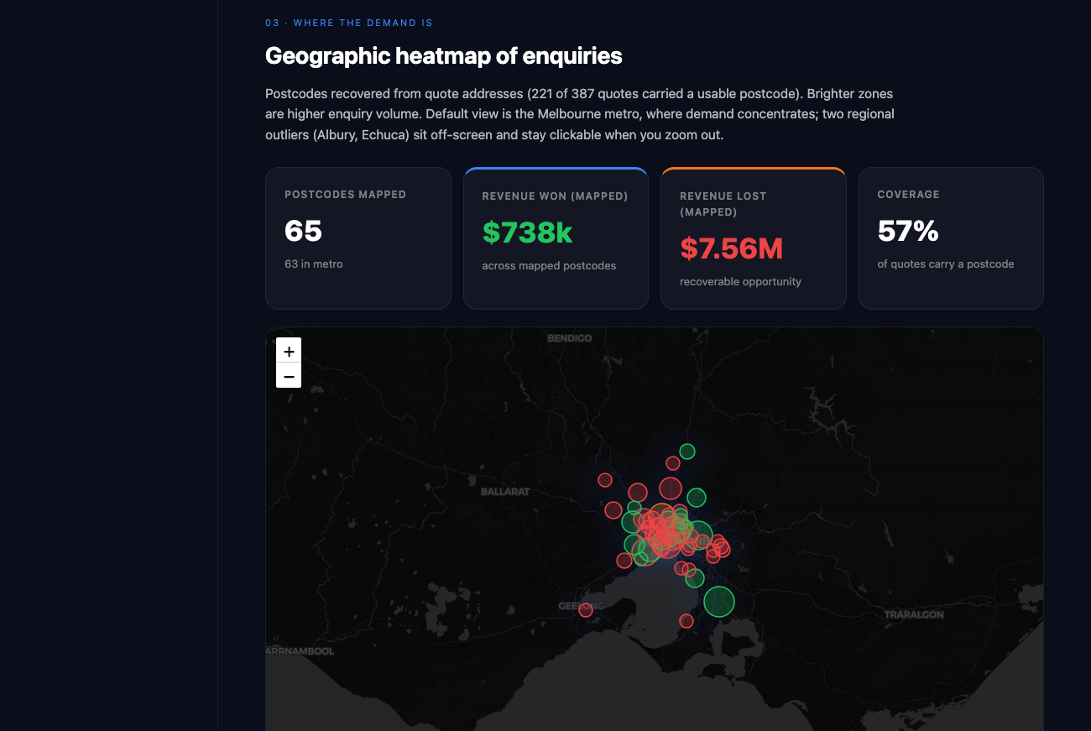Open the Revenue Lost card showing $7.56M
The width and height of the screenshot is (1091, 731).
click(x=754, y=238)
